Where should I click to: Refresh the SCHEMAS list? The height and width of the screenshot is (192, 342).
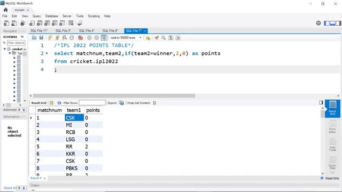tap(22, 37)
